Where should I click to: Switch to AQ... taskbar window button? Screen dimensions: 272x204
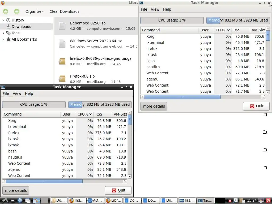pyautogui.click(x=95, y=201)
